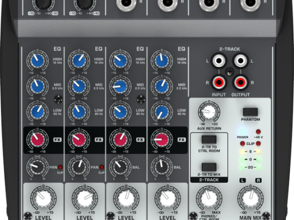This screenshot has height=220, width=294.
Task: Click the fourth channel's red FX knob
Action: [162, 139]
